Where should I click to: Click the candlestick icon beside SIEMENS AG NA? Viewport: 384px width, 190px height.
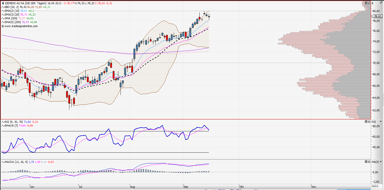coord(3,3)
